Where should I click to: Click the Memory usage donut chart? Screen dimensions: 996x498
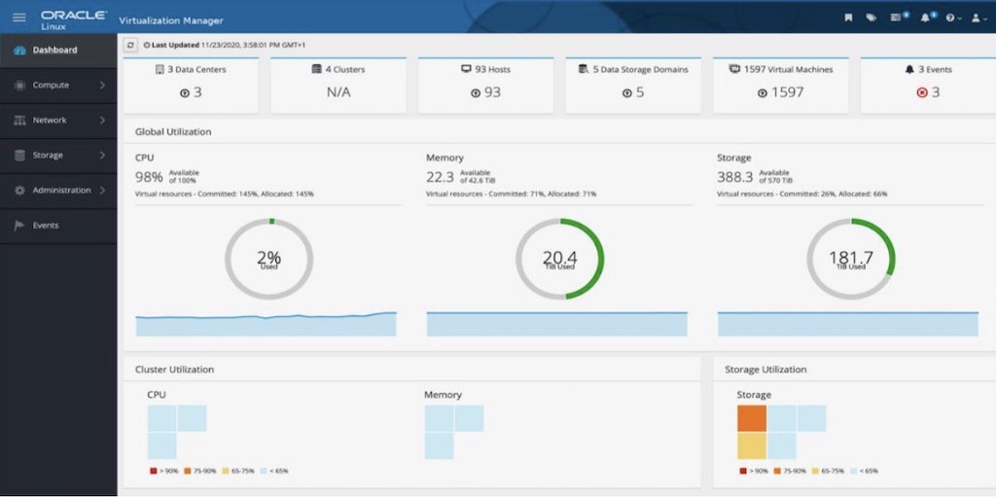point(559,259)
